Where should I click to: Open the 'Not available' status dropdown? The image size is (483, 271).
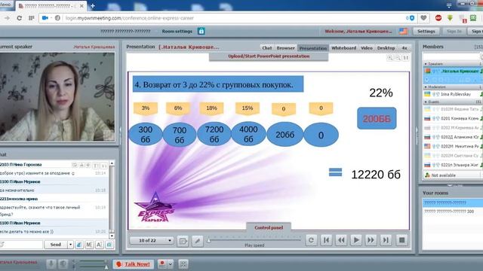pos(453,175)
